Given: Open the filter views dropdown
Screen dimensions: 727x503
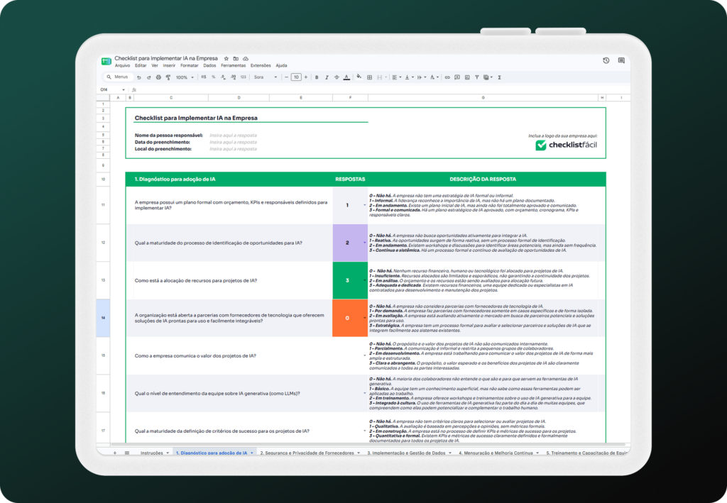Looking at the screenshot, I should [488, 77].
